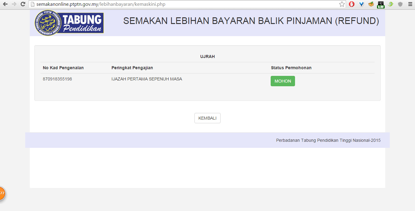This screenshot has width=415, height=211.
Task: Click the page icon in address bar
Action: tap(32, 4)
